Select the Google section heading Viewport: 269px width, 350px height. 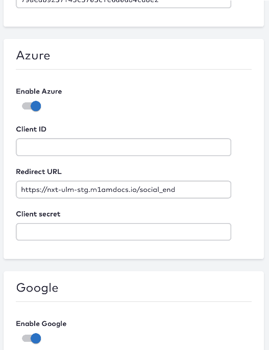(x=37, y=288)
